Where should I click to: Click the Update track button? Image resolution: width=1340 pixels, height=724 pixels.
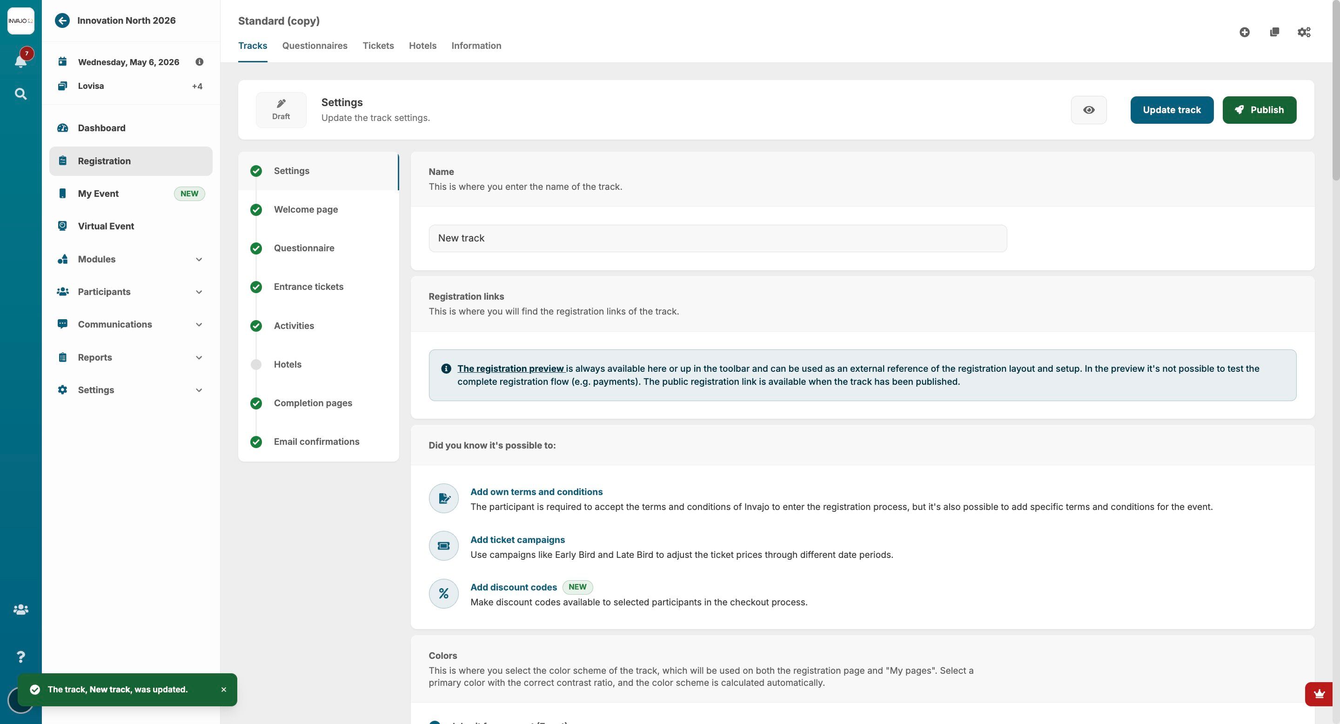1172,110
